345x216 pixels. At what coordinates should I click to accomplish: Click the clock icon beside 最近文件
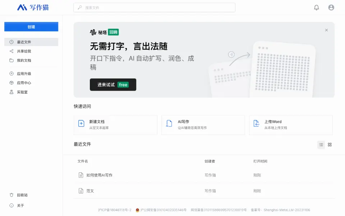coord(11,42)
